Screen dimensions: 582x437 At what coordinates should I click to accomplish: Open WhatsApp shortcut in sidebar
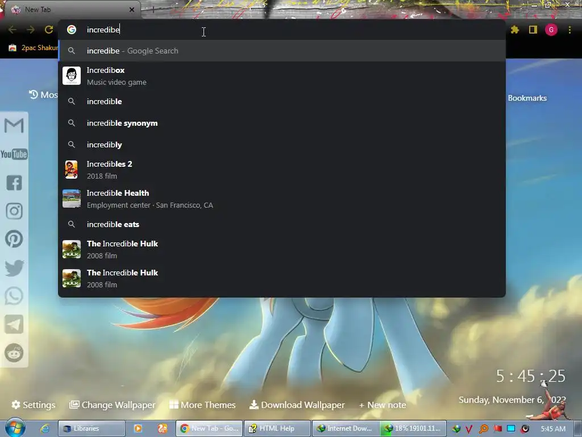point(14,296)
